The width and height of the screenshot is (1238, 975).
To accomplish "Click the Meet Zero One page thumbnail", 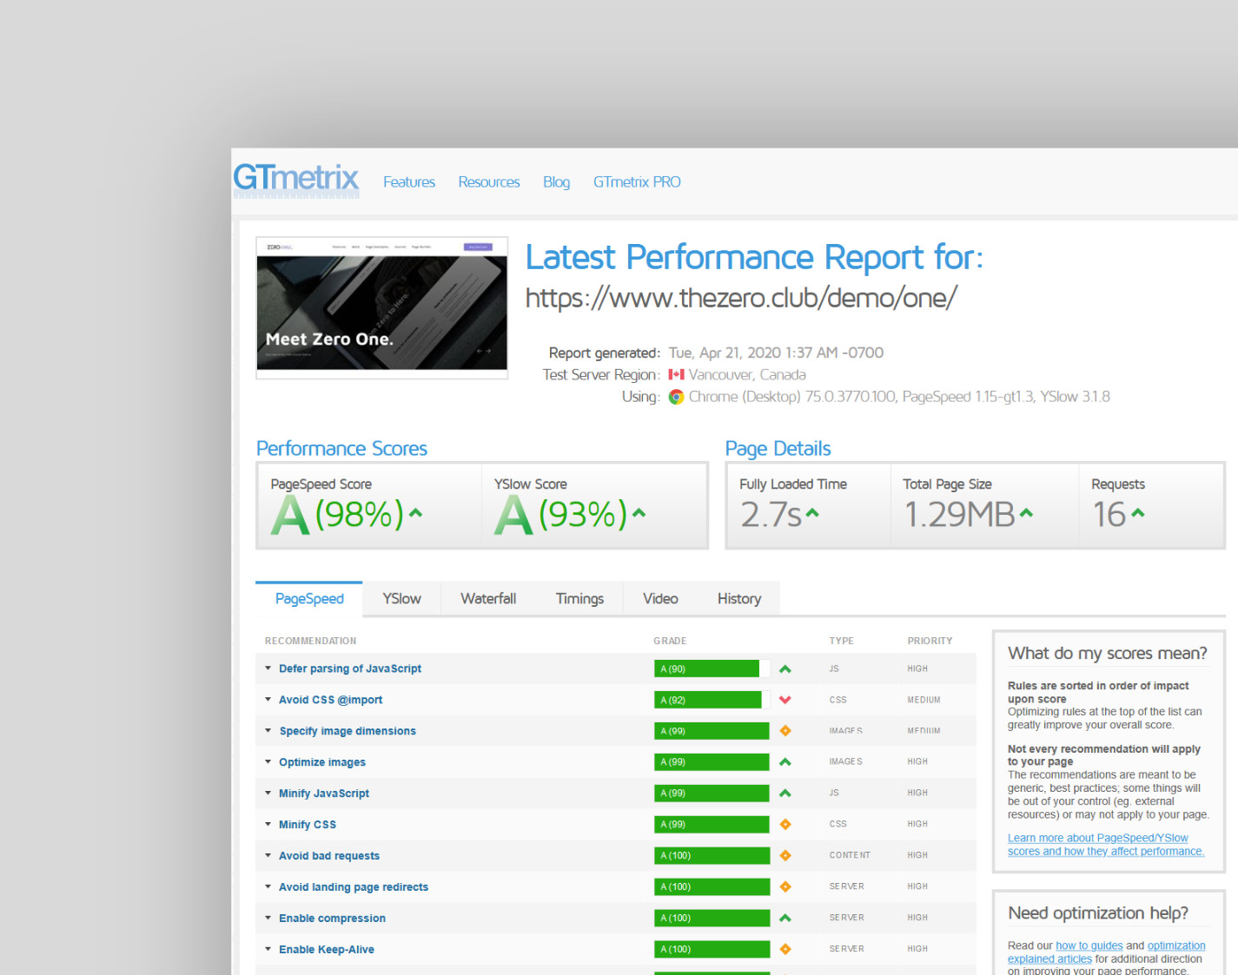I will pos(381,307).
